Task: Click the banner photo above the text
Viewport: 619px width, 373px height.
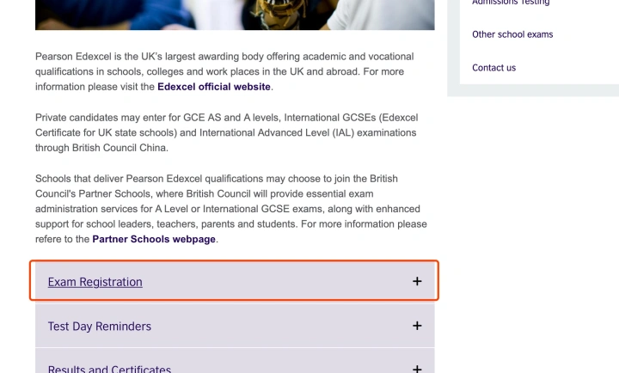Action: [x=235, y=15]
